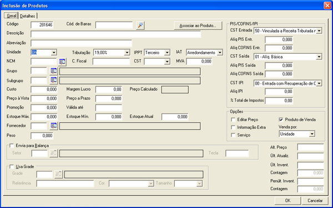Focus the Subgrupo code field
Image resolution: width=333 pixels, height=208 pixels.
[x=39, y=80]
